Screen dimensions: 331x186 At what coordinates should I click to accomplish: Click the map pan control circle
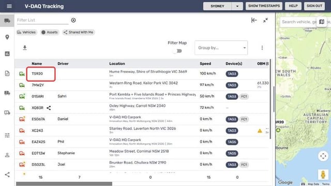click(x=323, y=156)
